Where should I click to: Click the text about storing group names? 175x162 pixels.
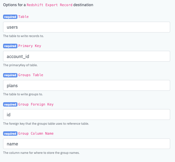pos(41,153)
